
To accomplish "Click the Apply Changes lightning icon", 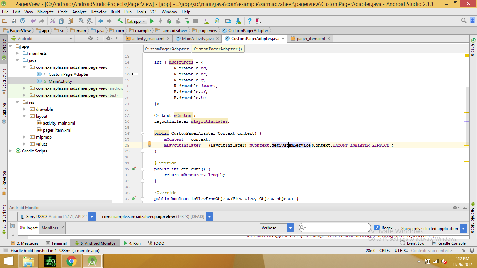I will [x=161, y=21].
